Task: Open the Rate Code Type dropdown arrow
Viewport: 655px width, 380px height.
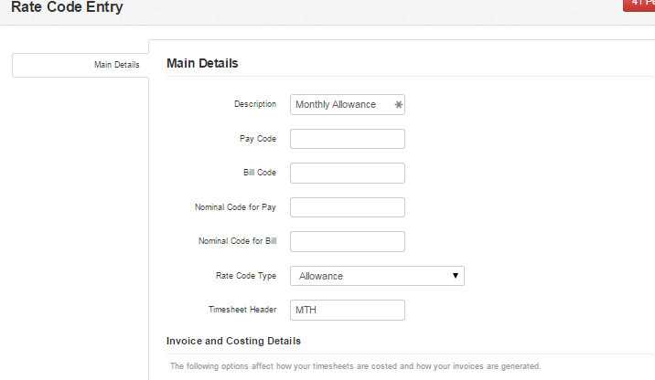Action: (456, 276)
